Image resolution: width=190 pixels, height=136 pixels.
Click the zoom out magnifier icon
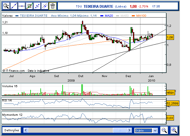point(164,130)
